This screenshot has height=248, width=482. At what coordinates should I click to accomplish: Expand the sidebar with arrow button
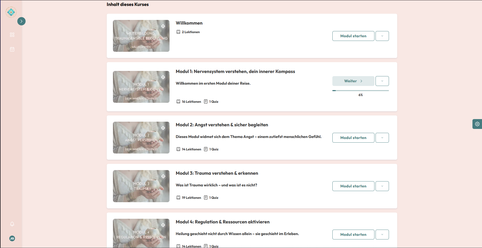coord(21,21)
